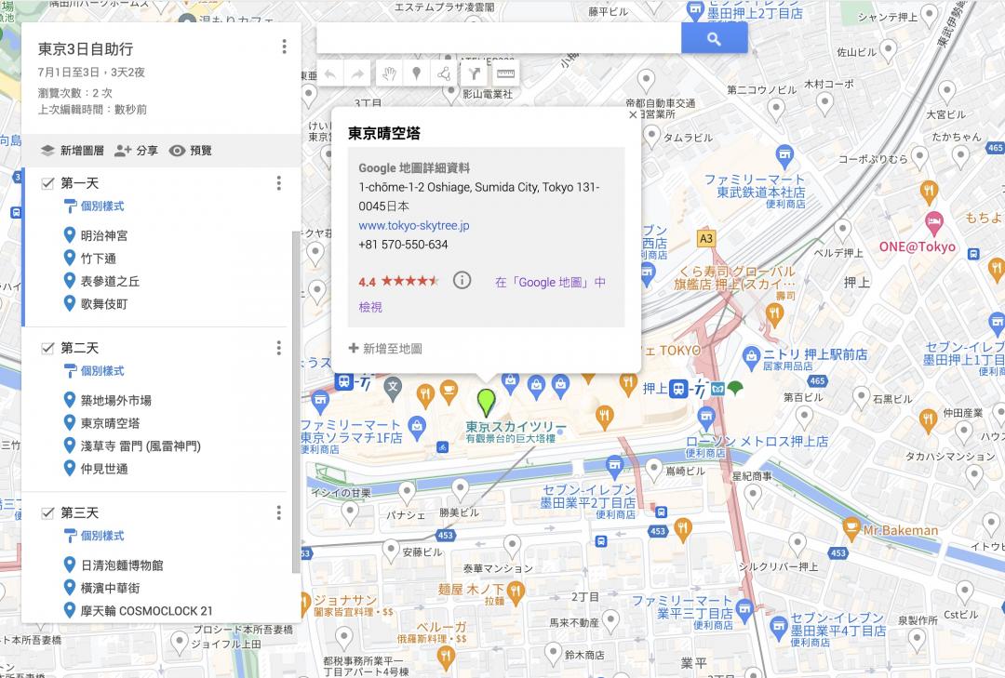Screen dimensions: 1005x678
Task: Open the 第一天 layer options menu
Action: 278,183
